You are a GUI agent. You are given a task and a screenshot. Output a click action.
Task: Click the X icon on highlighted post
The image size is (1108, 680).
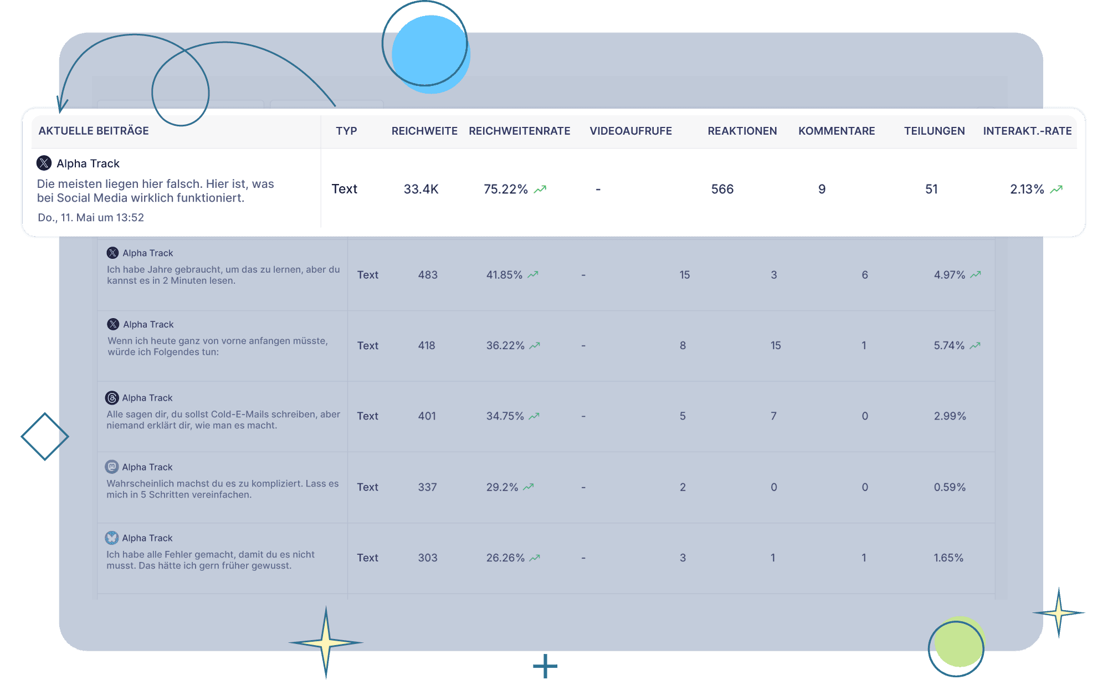pos(44,163)
